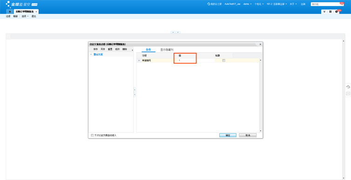Expand the demo user dropdown
Image resolution: width=351 pixels, height=180 pixels.
(247, 4)
